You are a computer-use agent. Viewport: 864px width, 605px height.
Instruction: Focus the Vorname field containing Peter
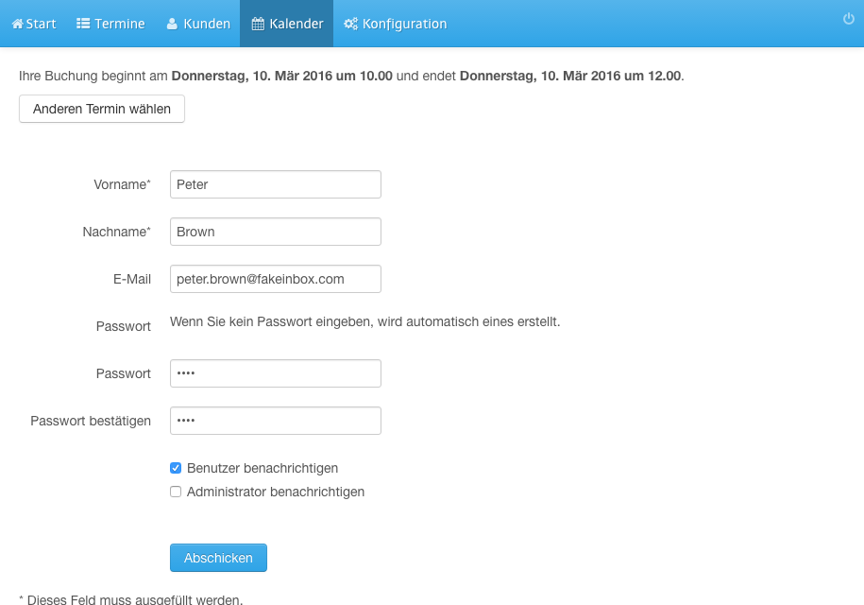tap(276, 184)
